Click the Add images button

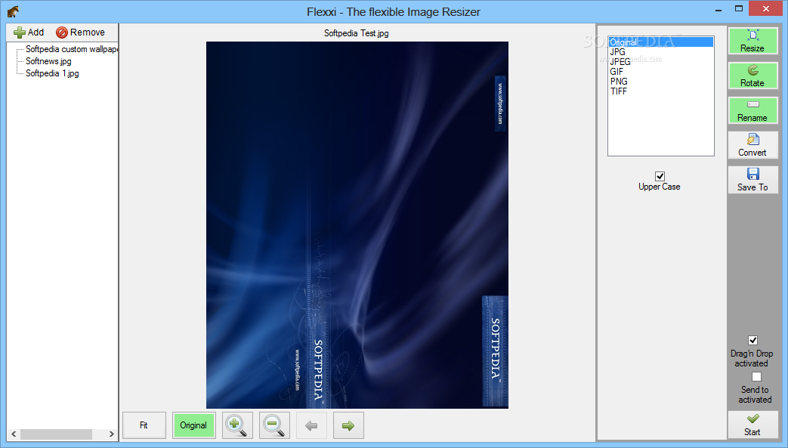(x=29, y=32)
